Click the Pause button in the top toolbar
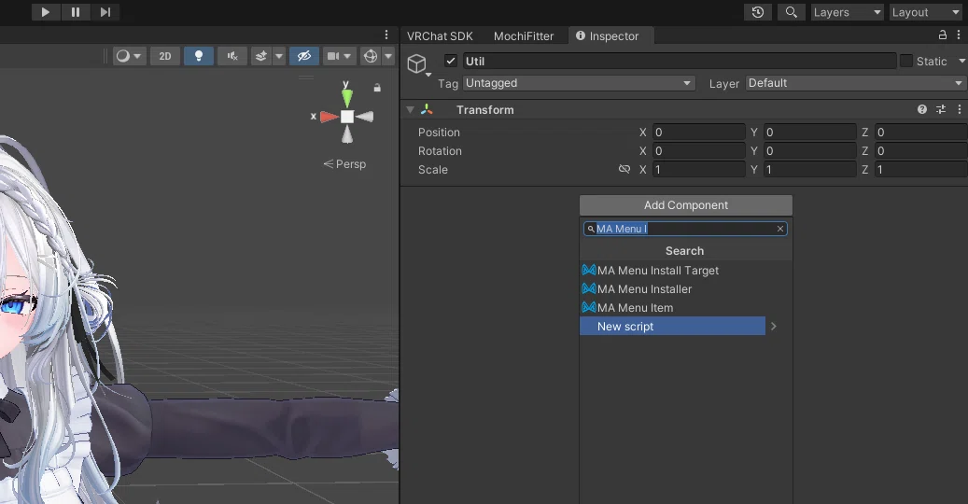Screen dimensions: 968x504 click(76, 12)
